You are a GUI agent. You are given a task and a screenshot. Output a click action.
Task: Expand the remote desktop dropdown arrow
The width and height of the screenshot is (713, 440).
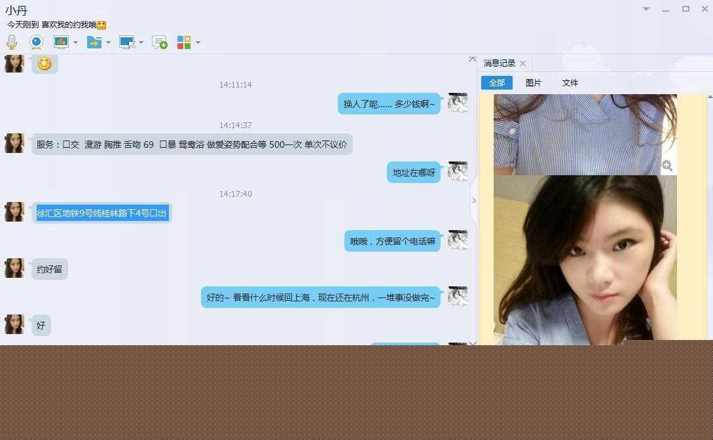pos(141,42)
